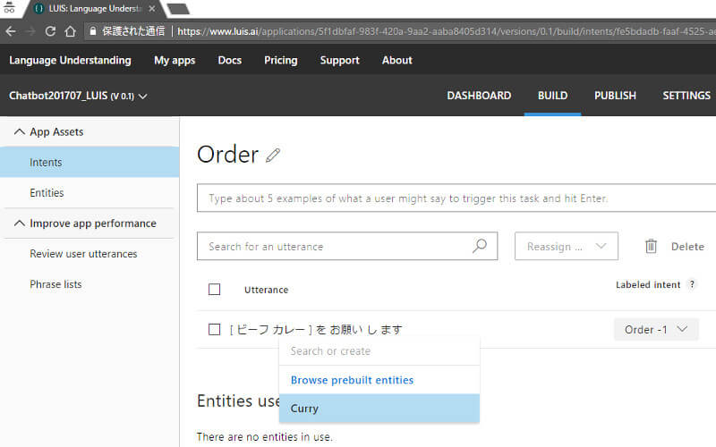Open the SETTINGS tab
Viewport: 716px width, 447px height.
point(686,96)
